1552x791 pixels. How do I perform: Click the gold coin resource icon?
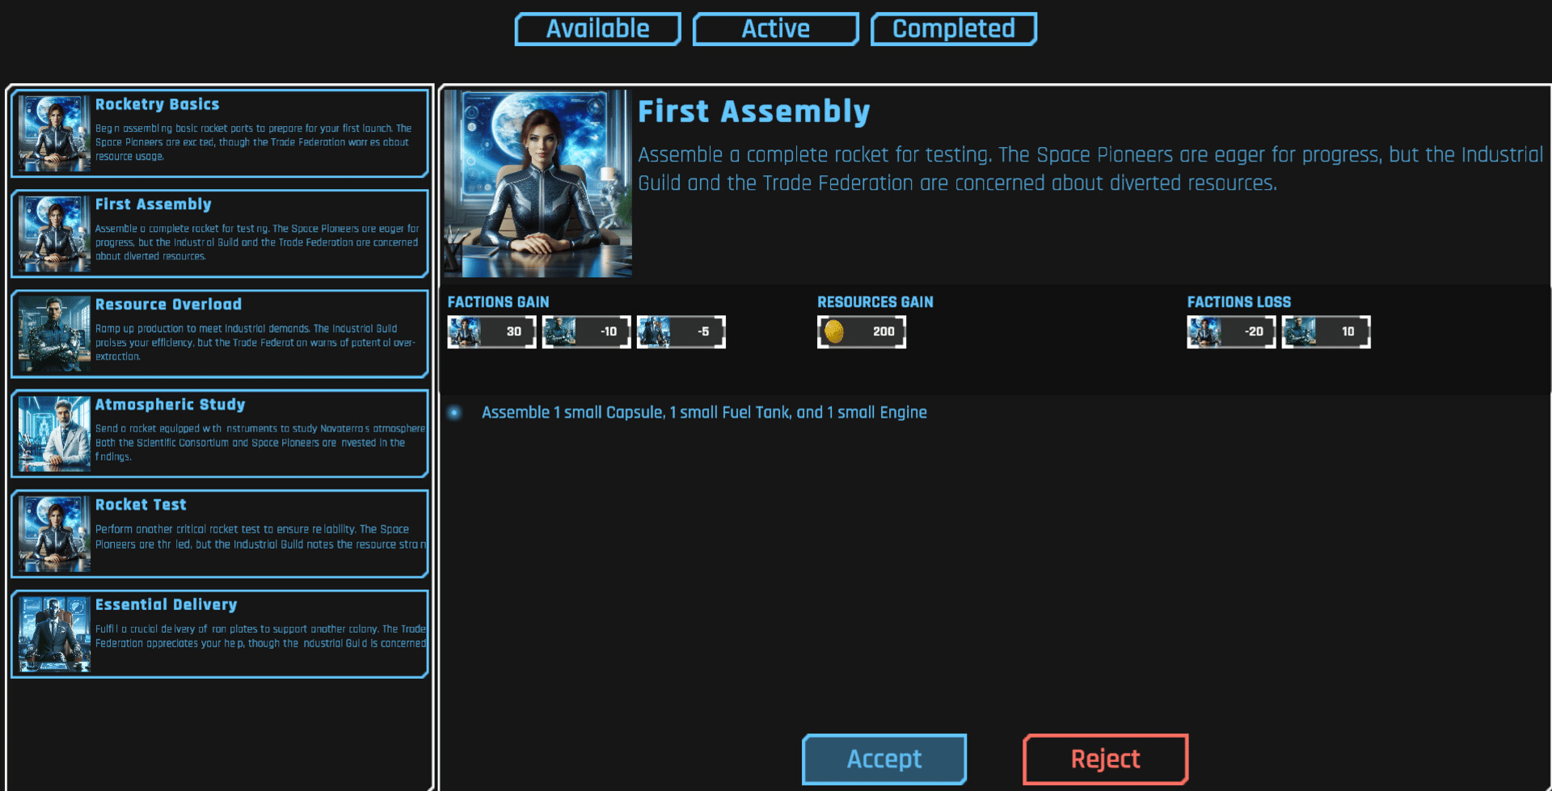click(x=834, y=332)
